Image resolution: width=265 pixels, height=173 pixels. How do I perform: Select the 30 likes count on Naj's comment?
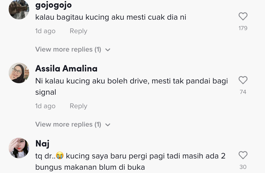tap(243, 167)
